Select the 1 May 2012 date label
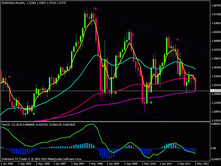 coord(202,164)
